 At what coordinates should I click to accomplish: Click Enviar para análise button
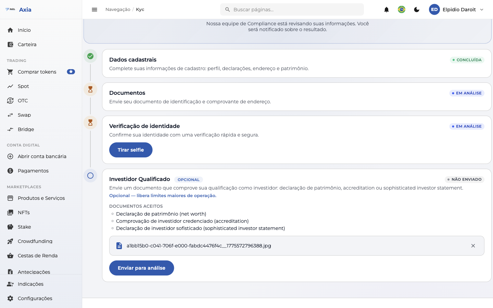tap(141, 268)
